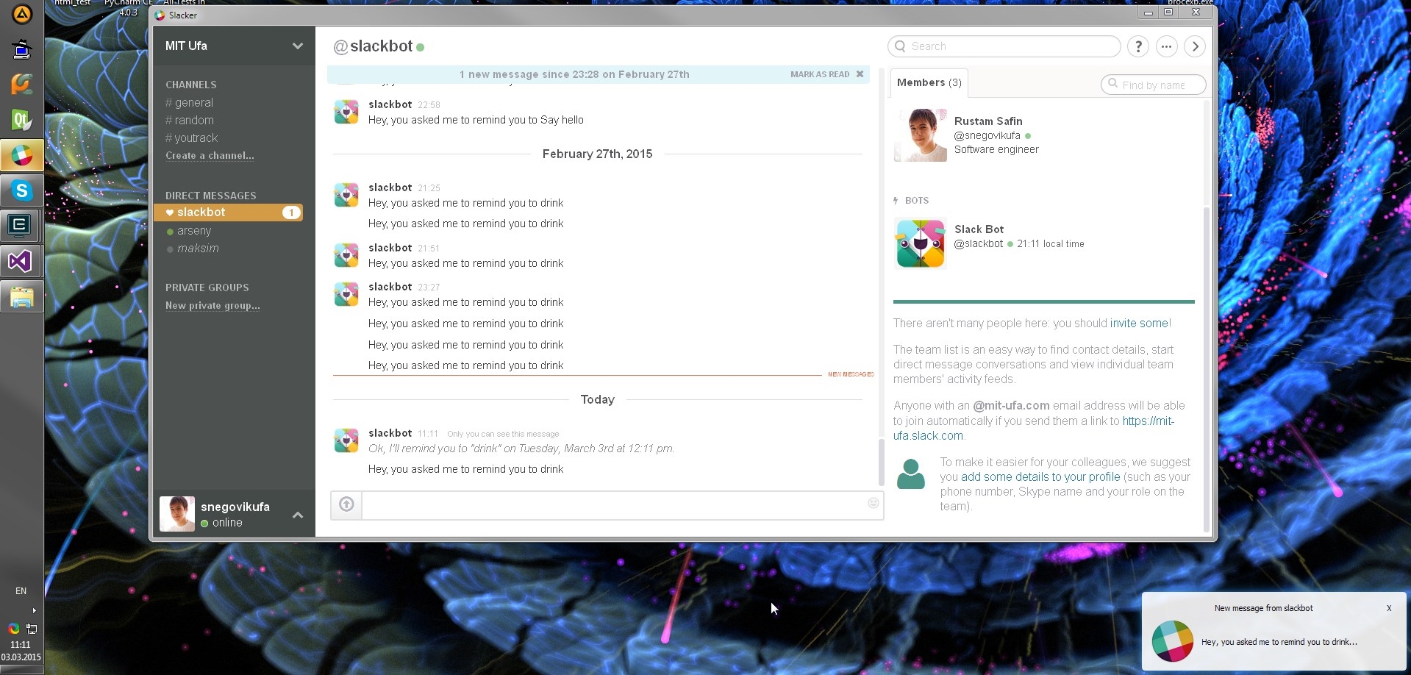Screen dimensions: 1411x675
Task: Open Visual Studio from the taskbar
Action: [21, 261]
